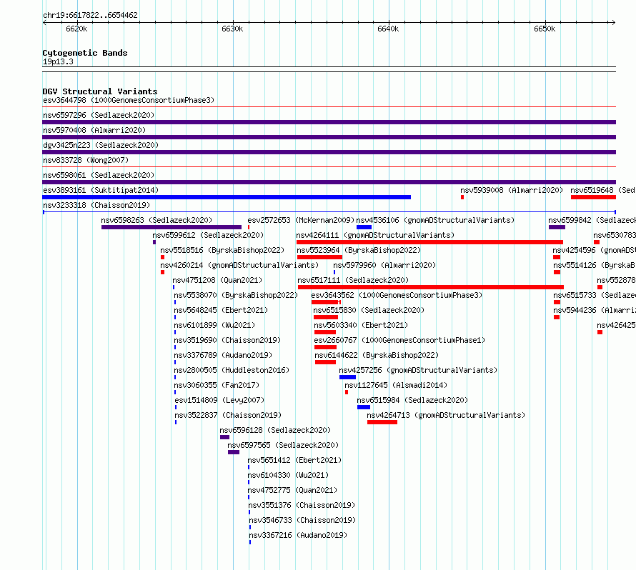Viewport: 636px width, 570px height.
Task: Open nsv3233318 (Chaisson2019) variant label
Action: point(96,205)
